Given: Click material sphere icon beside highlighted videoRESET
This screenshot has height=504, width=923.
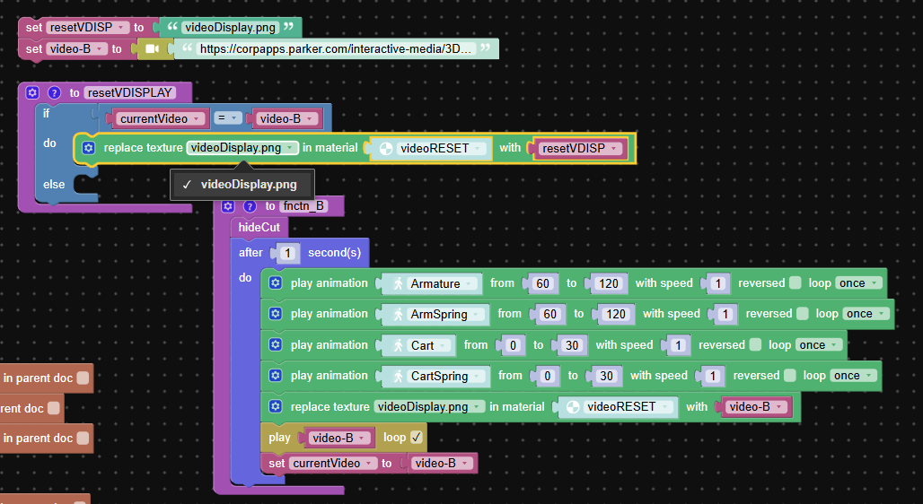Looking at the screenshot, I should [386, 149].
